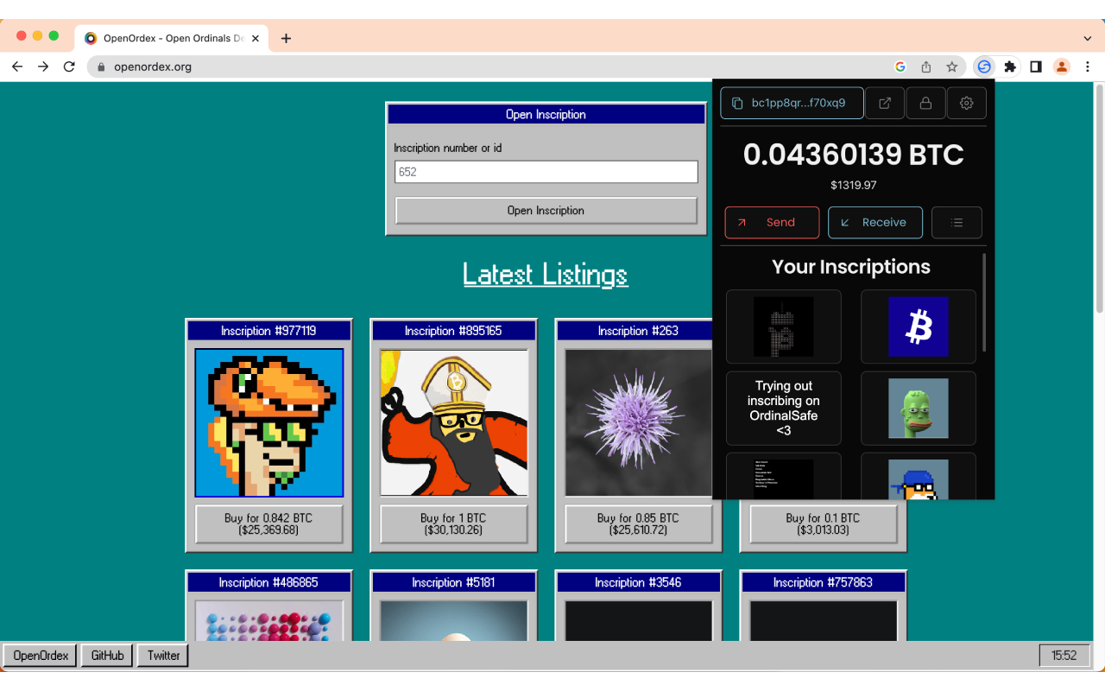Click Inscription #757863 title
The width and height of the screenshot is (1105, 691).
point(824,582)
